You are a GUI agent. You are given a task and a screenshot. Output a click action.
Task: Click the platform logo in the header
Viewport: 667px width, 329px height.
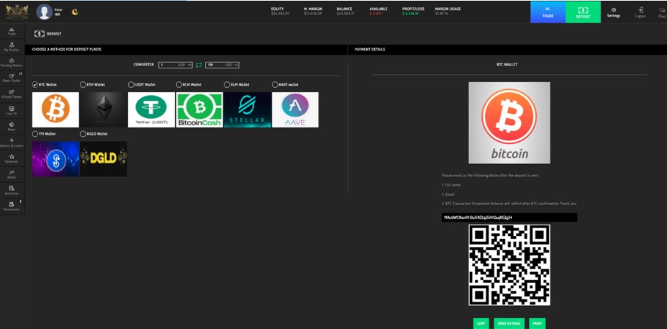(x=17, y=12)
